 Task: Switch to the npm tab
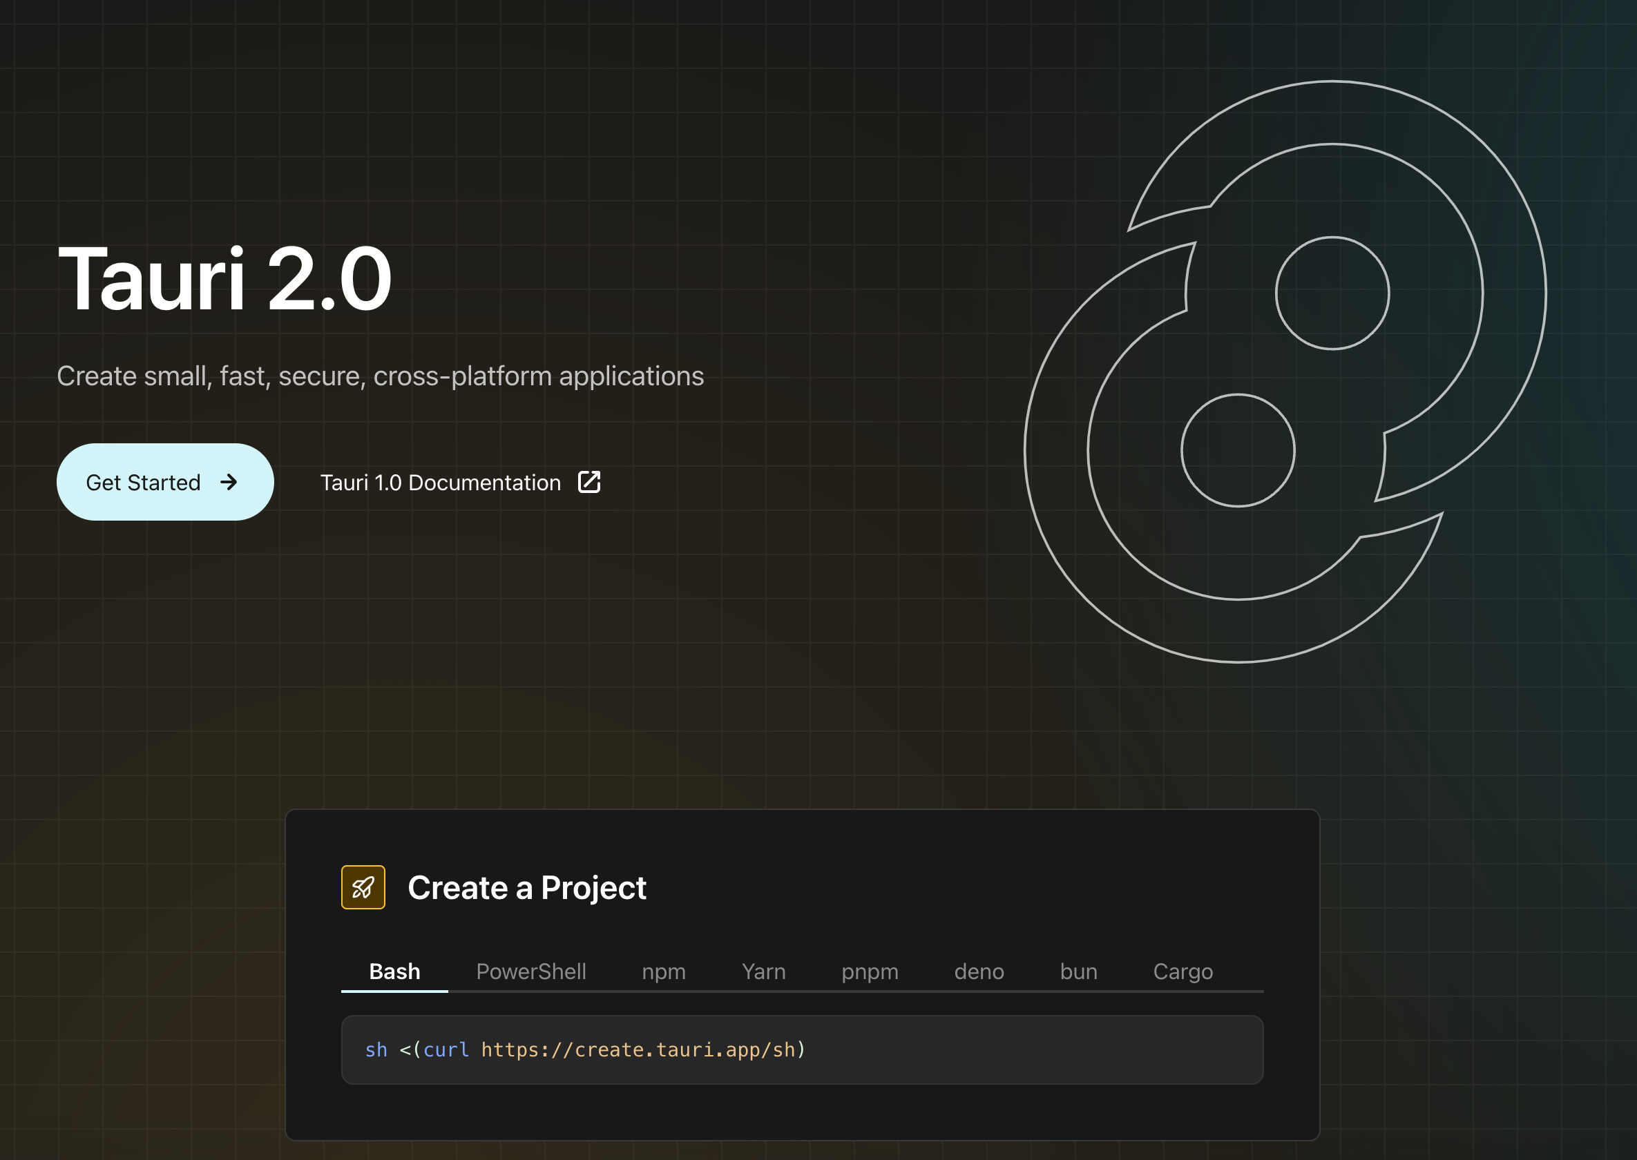click(x=663, y=971)
